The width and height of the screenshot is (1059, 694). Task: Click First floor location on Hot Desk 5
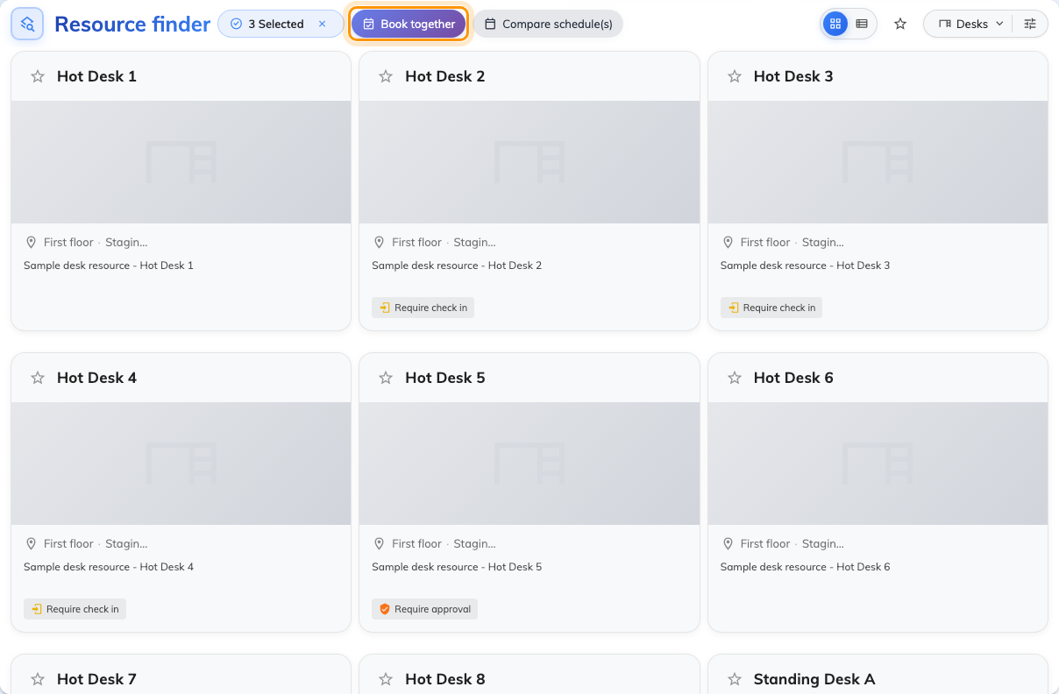[416, 543]
